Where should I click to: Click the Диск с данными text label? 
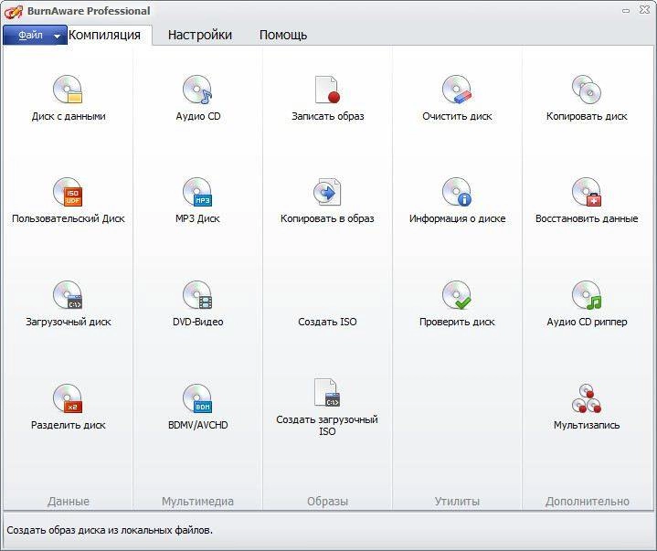point(69,116)
